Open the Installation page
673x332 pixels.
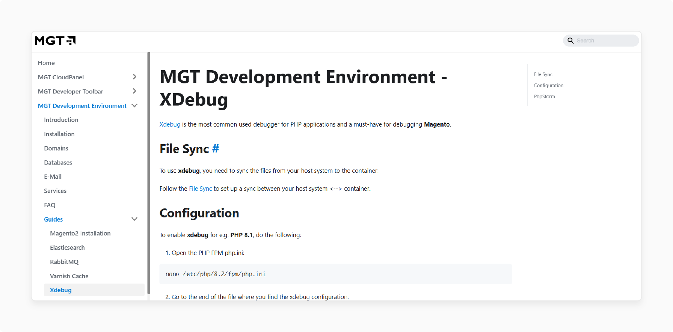pyautogui.click(x=59, y=134)
